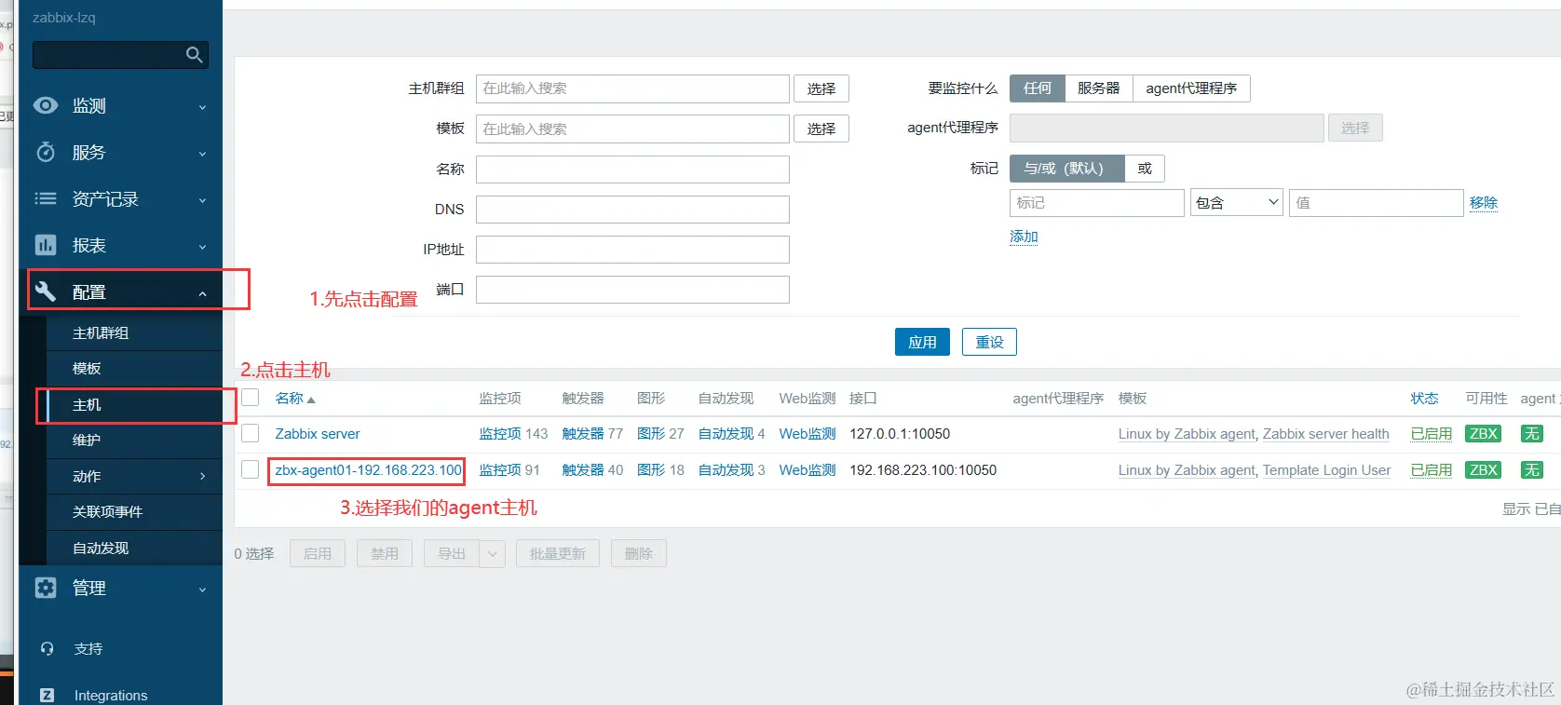Click ZBX availability badge for Zabbix server
Image resolution: width=1561 pixels, height=705 pixels.
pyautogui.click(x=1483, y=434)
